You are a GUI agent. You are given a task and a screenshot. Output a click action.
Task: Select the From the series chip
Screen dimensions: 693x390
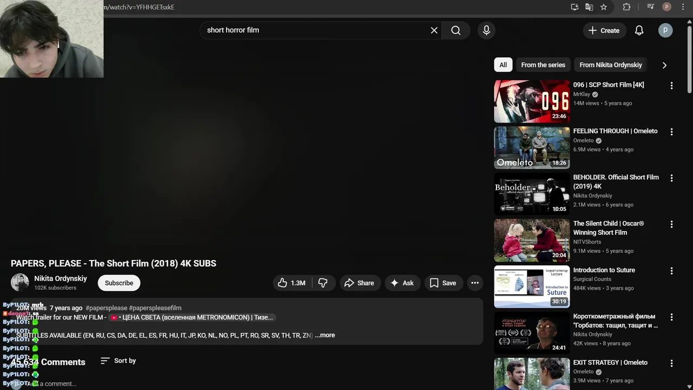coord(543,65)
